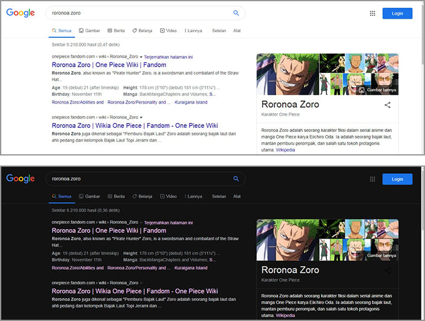425x321 pixels.
Task: Click Login button in dark mode window
Action: [397, 179]
